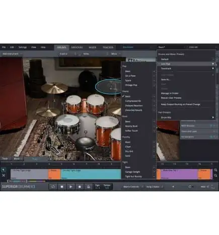The height and width of the screenshot is (235, 219).
Task: Open the Track menu above timeline
Action: tap(5, 159)
